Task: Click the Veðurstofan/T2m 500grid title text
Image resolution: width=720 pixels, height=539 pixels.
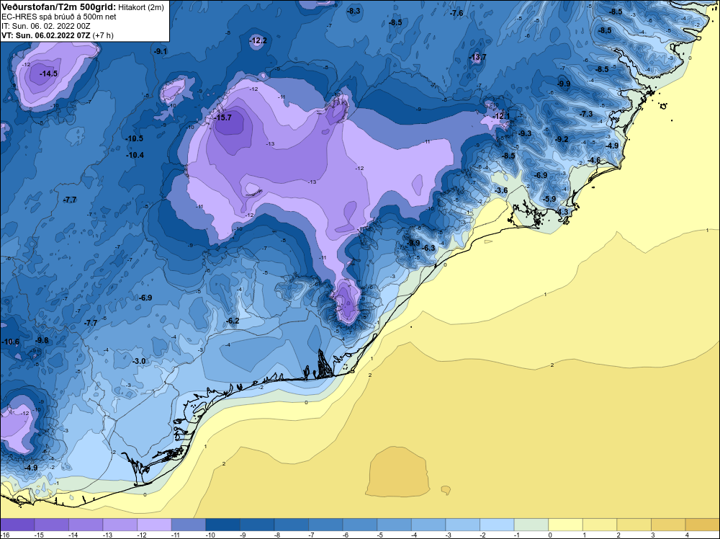Action: pyautogui.click(x=58, y=7)
